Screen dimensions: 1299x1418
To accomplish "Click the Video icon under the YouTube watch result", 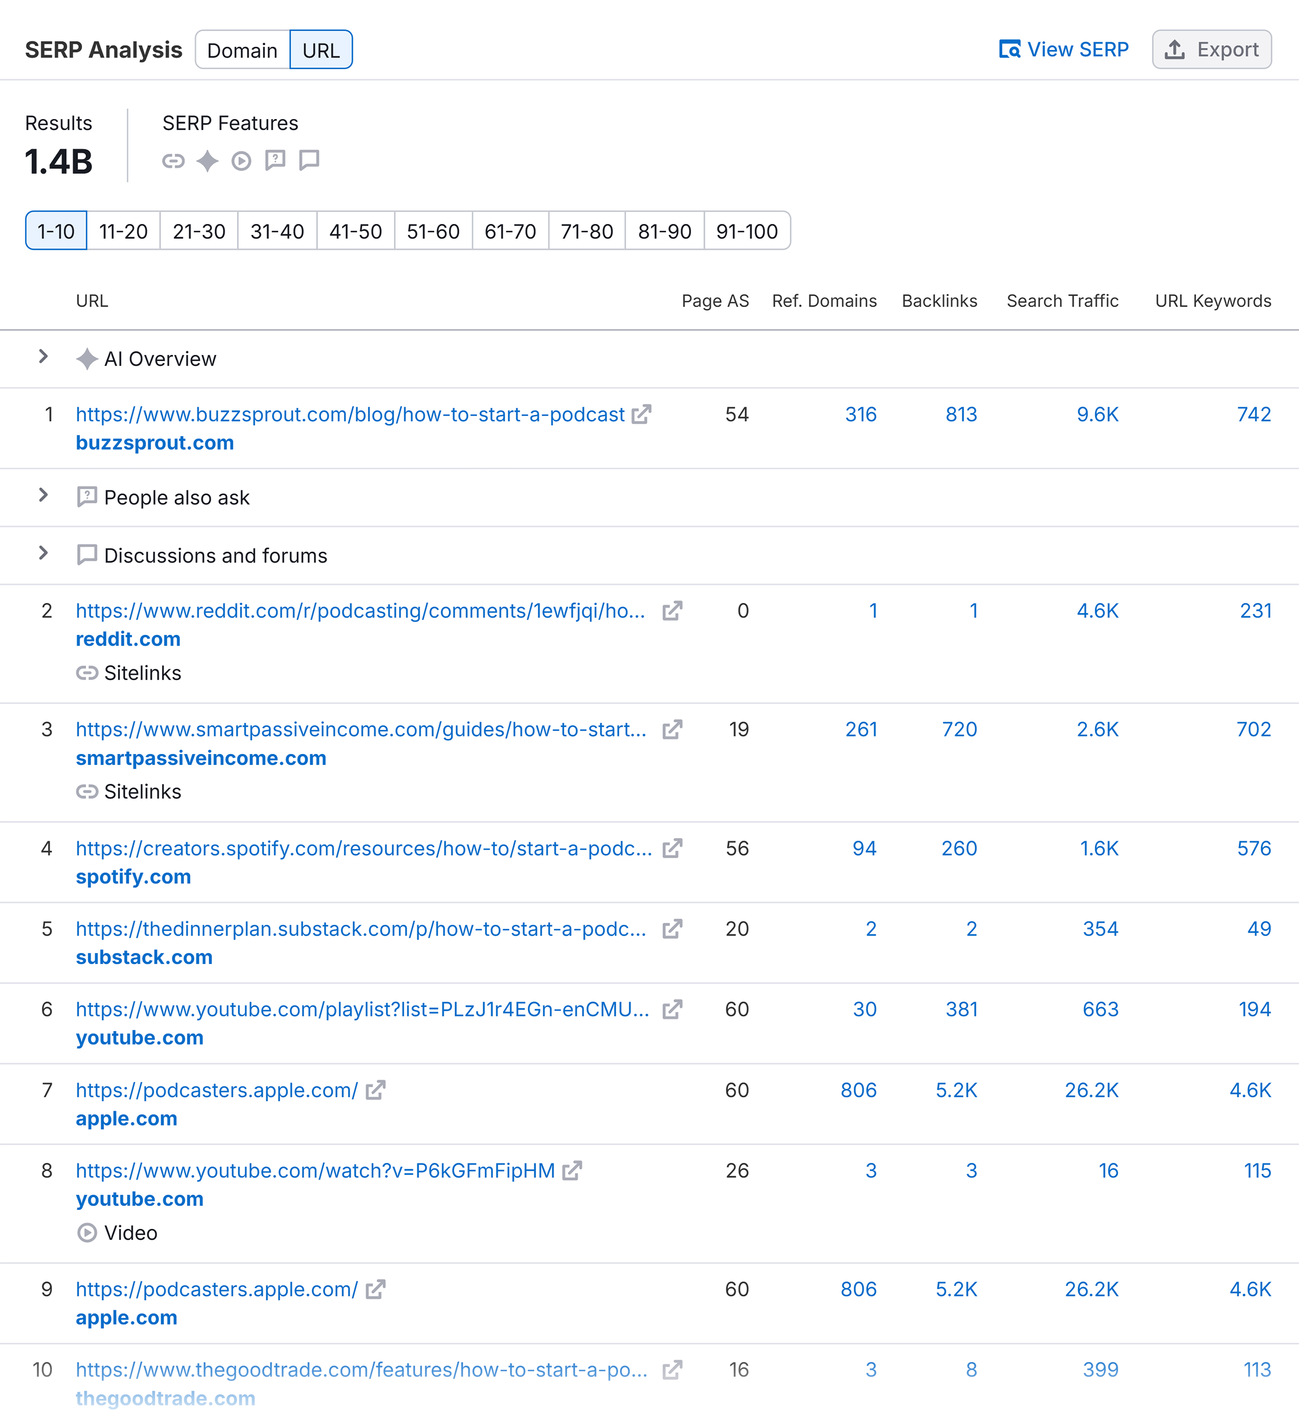I will point(87,1233).
